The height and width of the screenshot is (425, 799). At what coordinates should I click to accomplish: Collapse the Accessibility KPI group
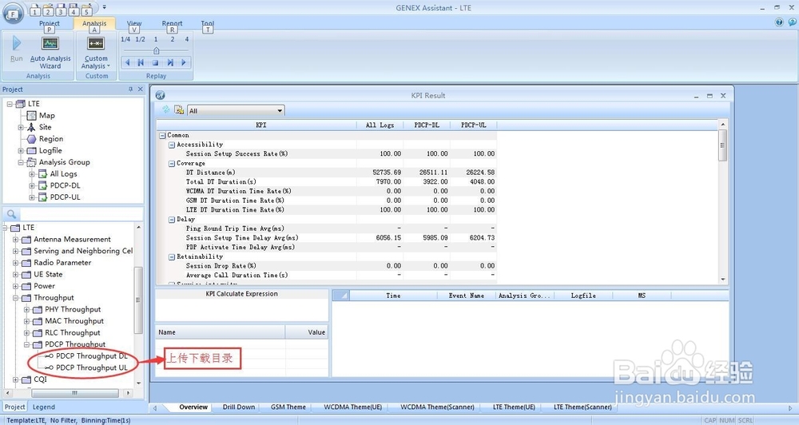click(172, 145)
